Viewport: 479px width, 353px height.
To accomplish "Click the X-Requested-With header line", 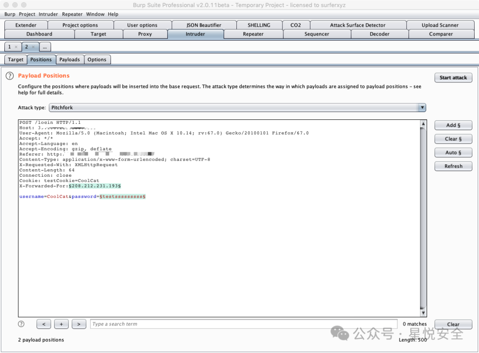I will [x=68, y=165].
